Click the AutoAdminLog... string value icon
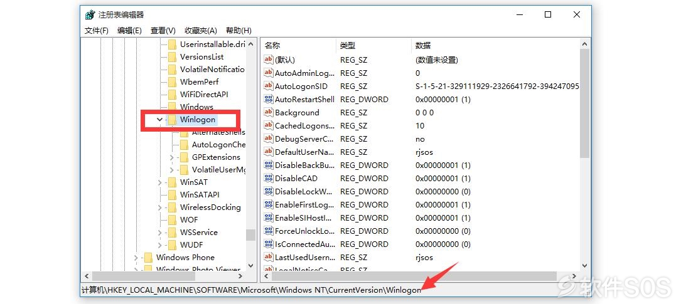Viewport: 681px width, 304px height. coord(269,73)
